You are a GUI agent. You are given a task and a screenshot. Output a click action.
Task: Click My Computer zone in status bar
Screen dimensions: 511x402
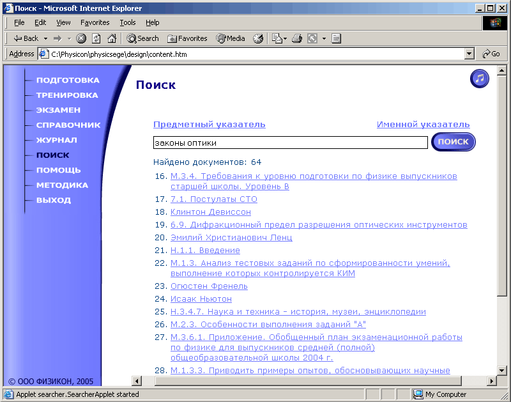[439, 394]
